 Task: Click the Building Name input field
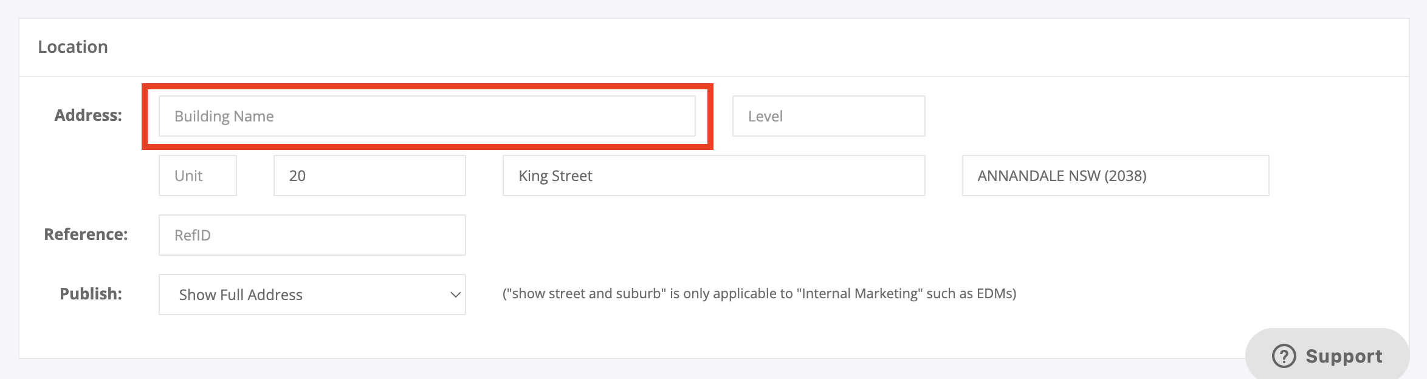click(427, 116)
